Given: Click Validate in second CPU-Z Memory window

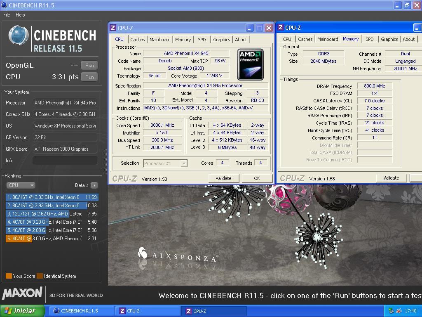Looking at the screenshot, I should click(x=391, y=178).
